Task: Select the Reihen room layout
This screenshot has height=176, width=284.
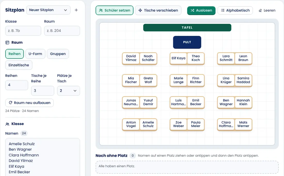Action: click(x=14, y=54)
